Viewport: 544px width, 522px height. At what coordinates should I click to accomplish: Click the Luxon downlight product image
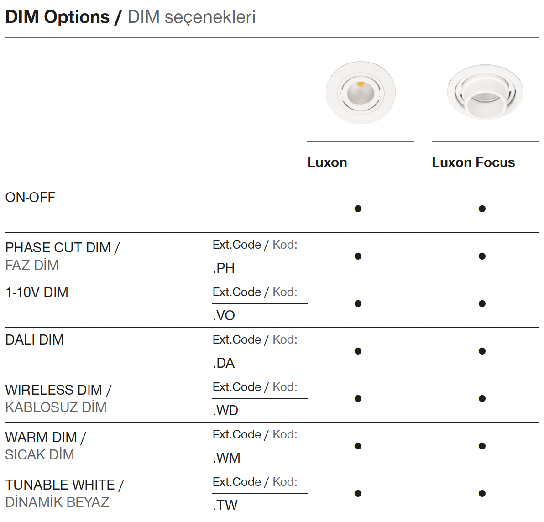(361, 93)
